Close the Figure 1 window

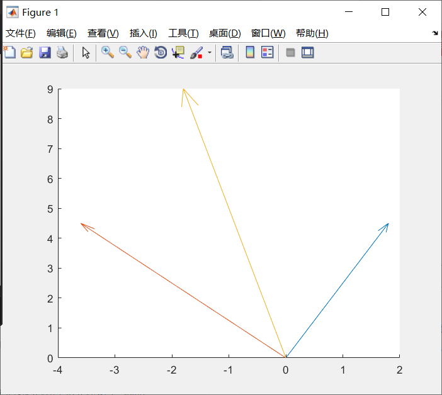pyautogui.click(x=422, y=12)
